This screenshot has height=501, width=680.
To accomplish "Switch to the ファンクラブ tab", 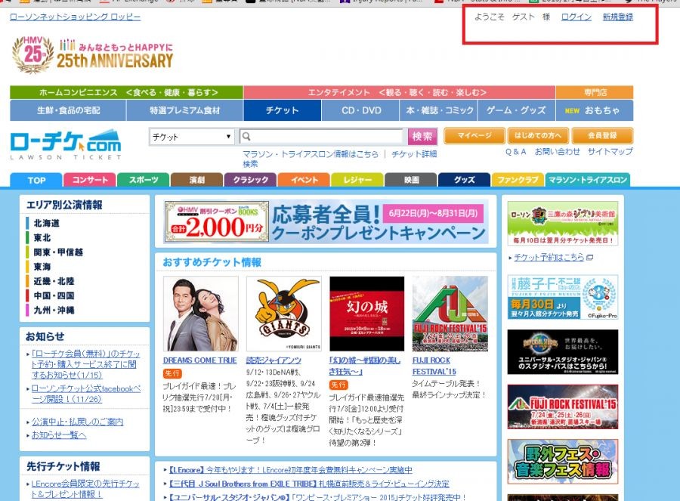I will [x=518, y=180].
